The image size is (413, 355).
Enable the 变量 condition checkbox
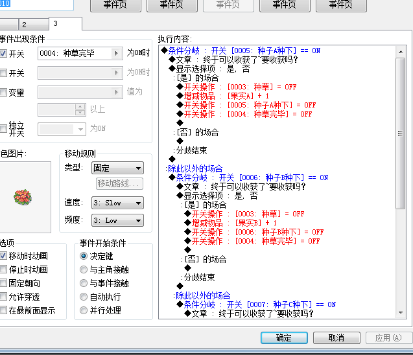pos(3,93)
